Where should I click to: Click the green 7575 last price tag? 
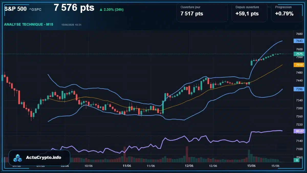tap(299, 54)
